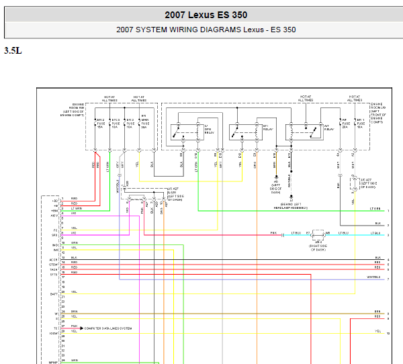Click the SPD pin label
The image size is (403, 364).
[55, 235]
